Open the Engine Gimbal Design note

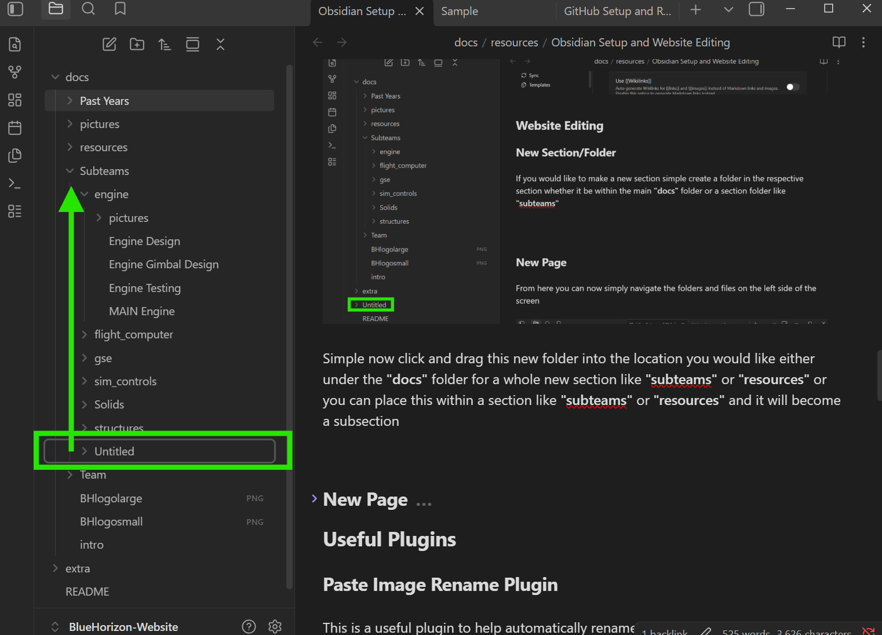pos(164,264)
